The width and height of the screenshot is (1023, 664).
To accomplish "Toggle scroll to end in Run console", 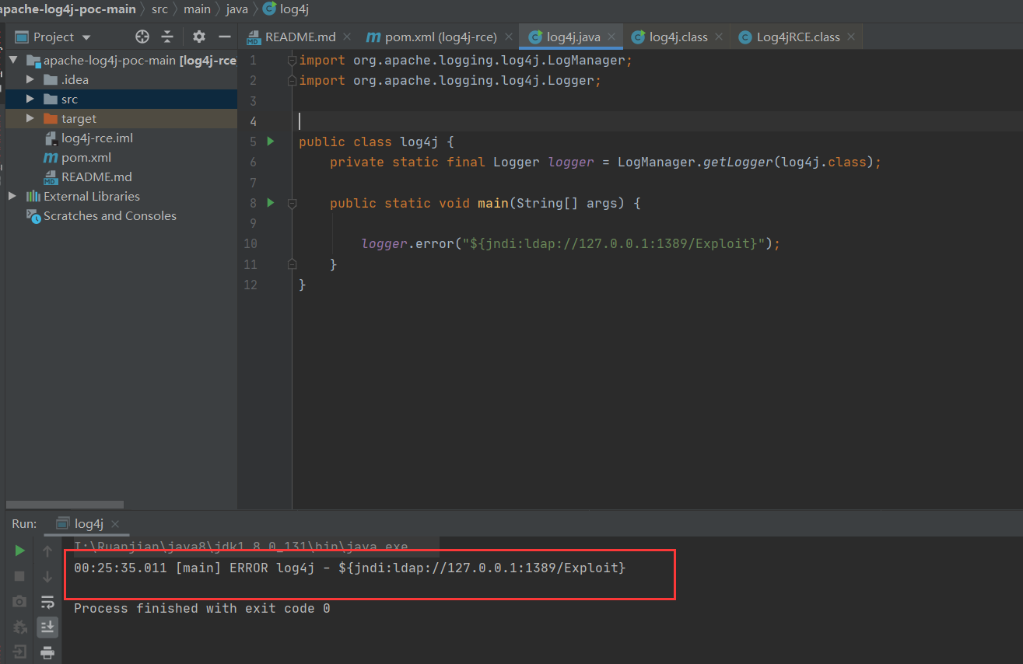I will click(47, 627).
